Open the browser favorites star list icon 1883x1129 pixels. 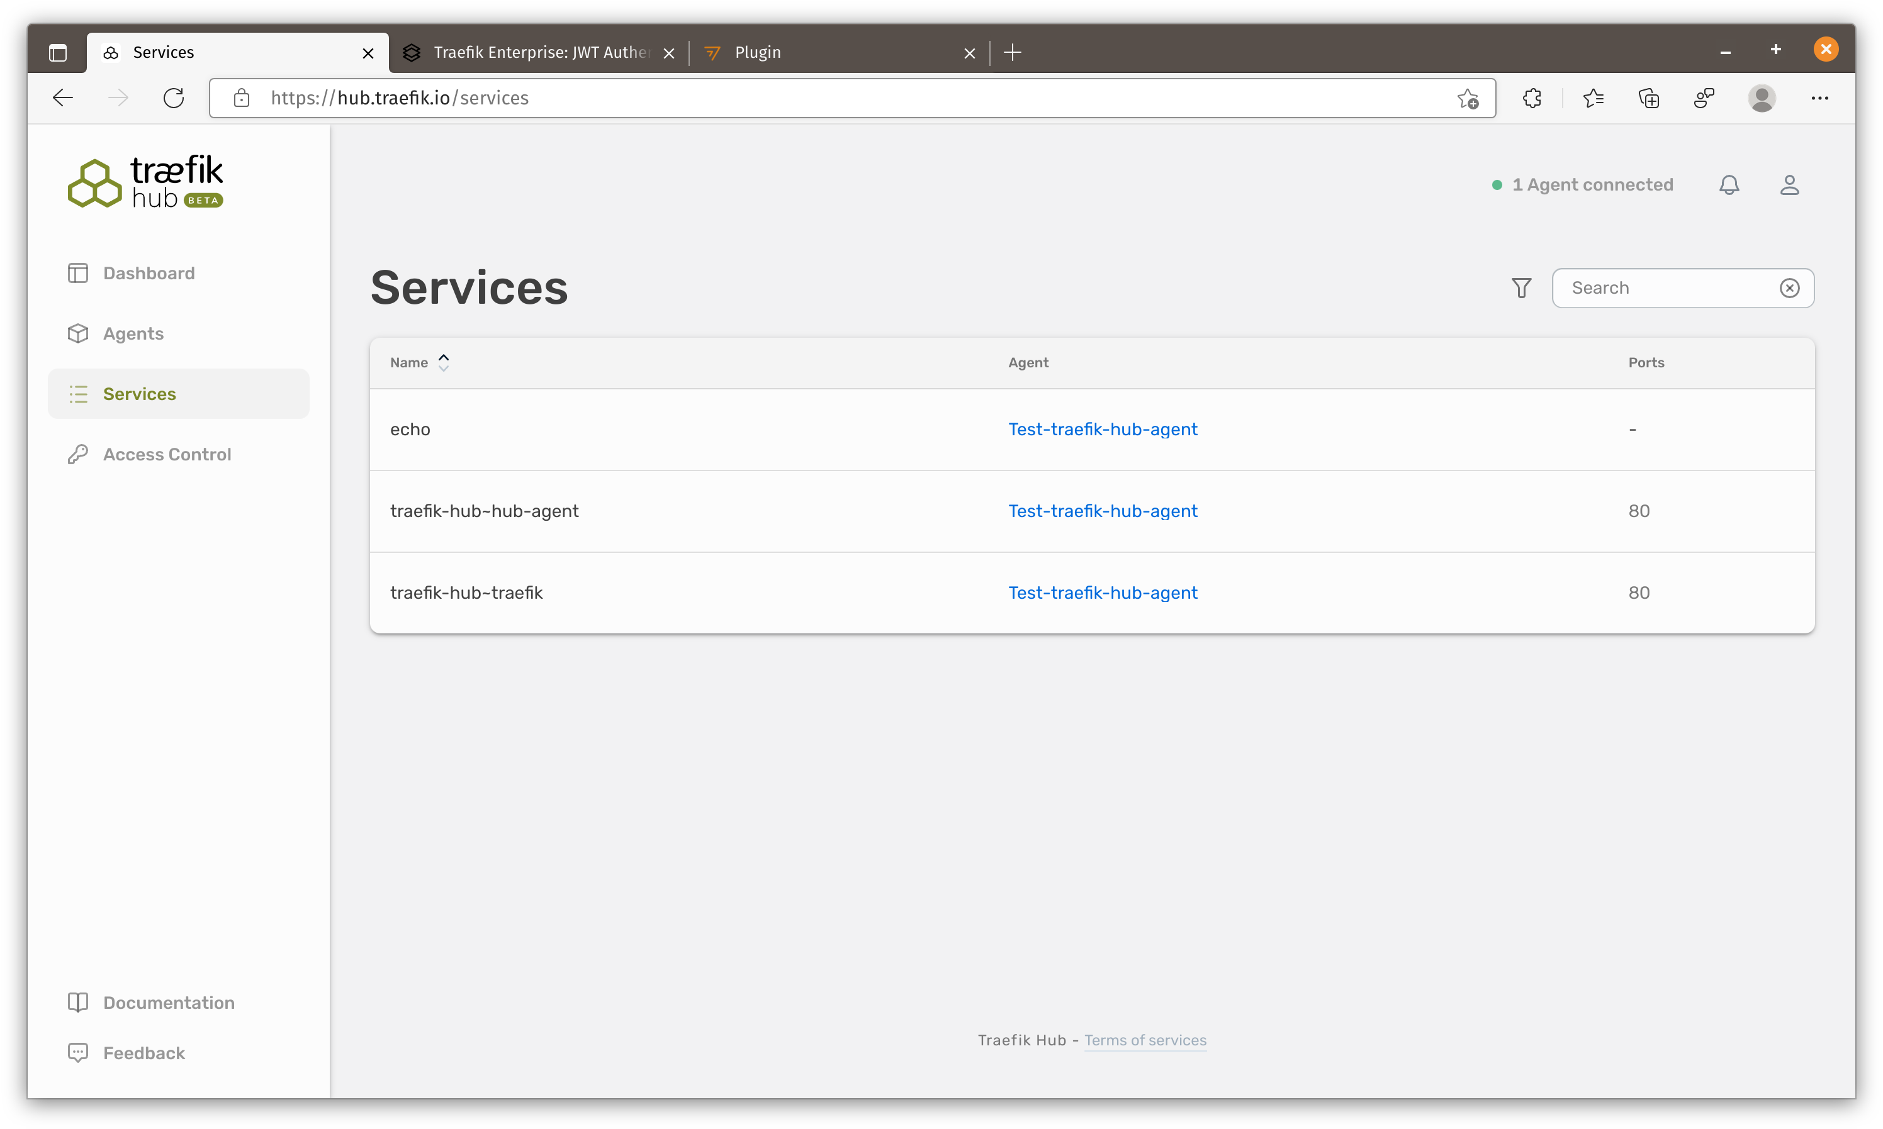1592,98
